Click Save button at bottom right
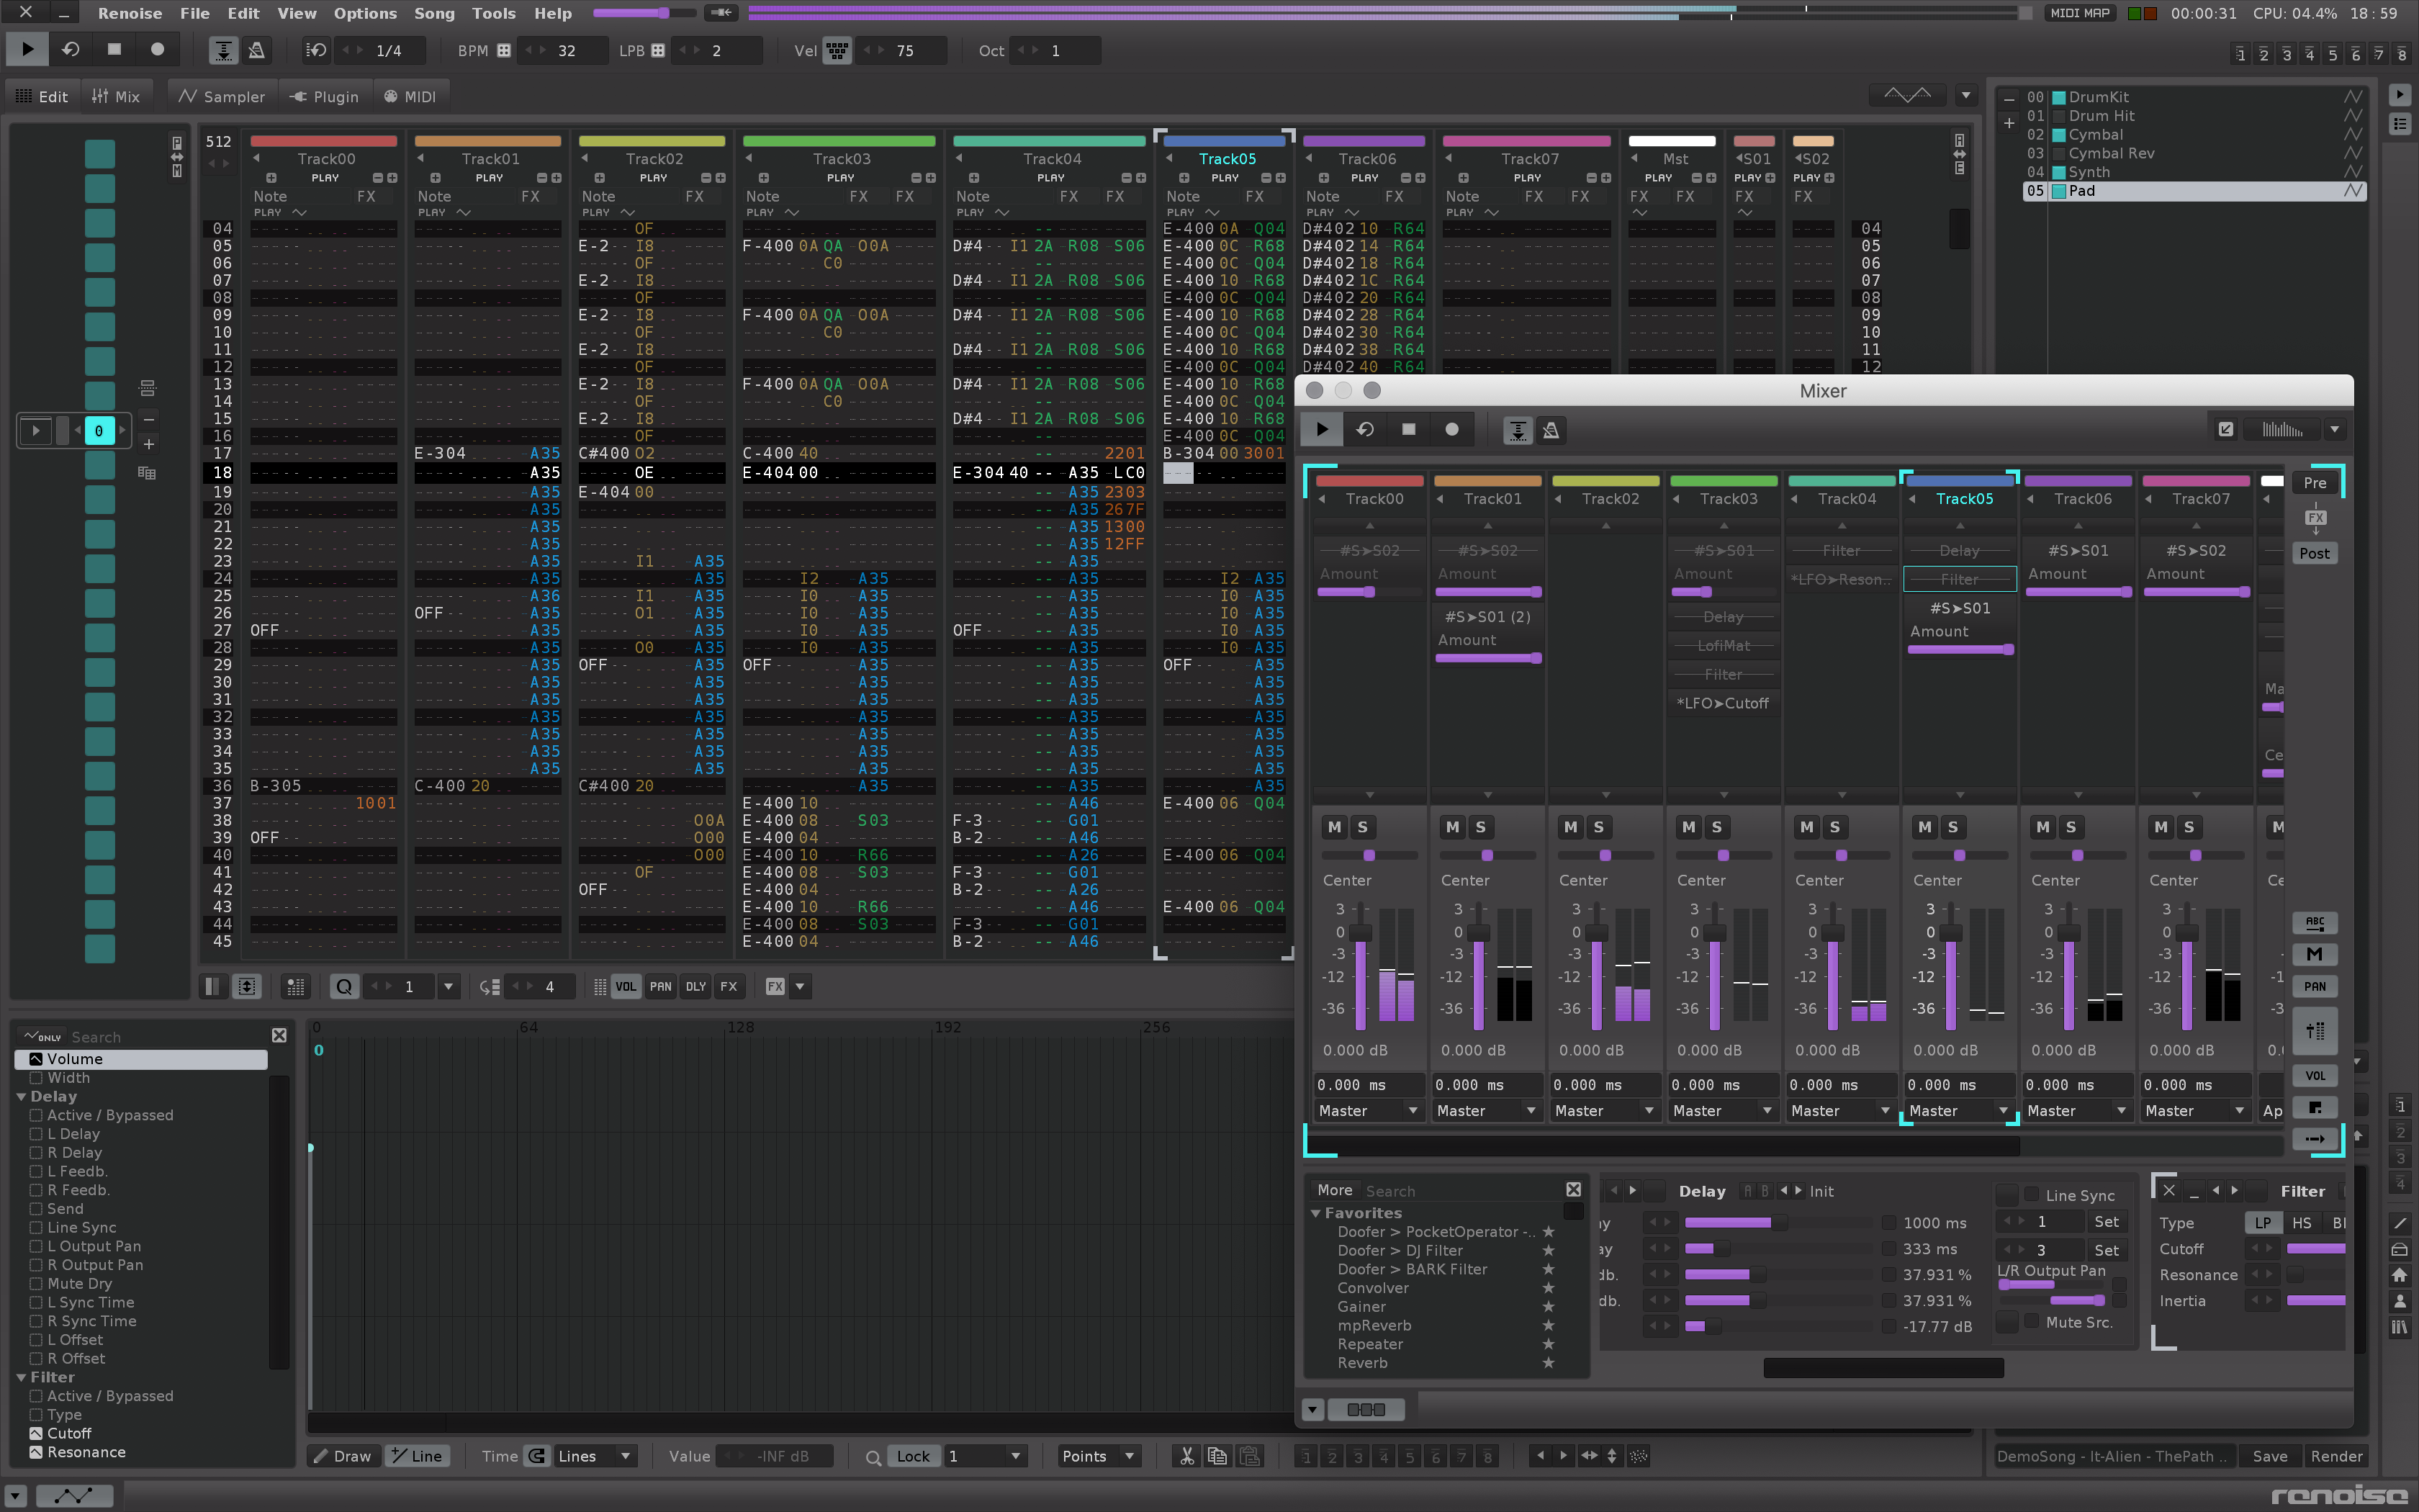The width and height of the screenshot is (2419, 1512). 2269,1455
